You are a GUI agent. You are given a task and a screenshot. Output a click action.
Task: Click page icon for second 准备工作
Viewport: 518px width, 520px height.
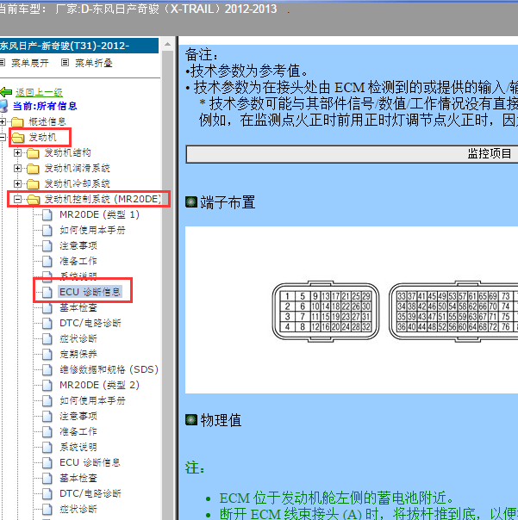click(47, 431)
